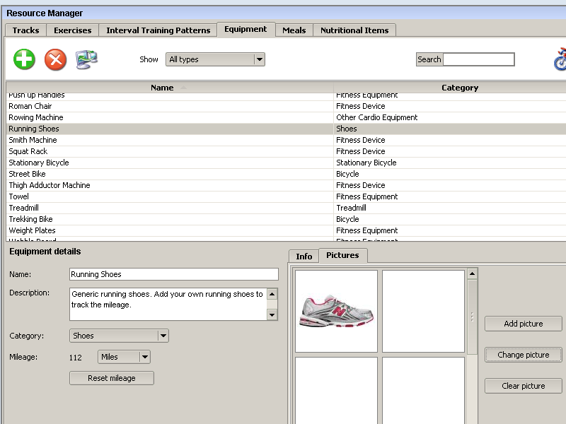566x424 pixels.
Task: Switch to the Tracks tab
Action: pos(26,30)
